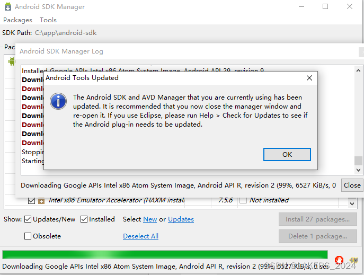This screenshot has width=364, height=275.
Task: Click the red stop download icon
Action: 339,260
